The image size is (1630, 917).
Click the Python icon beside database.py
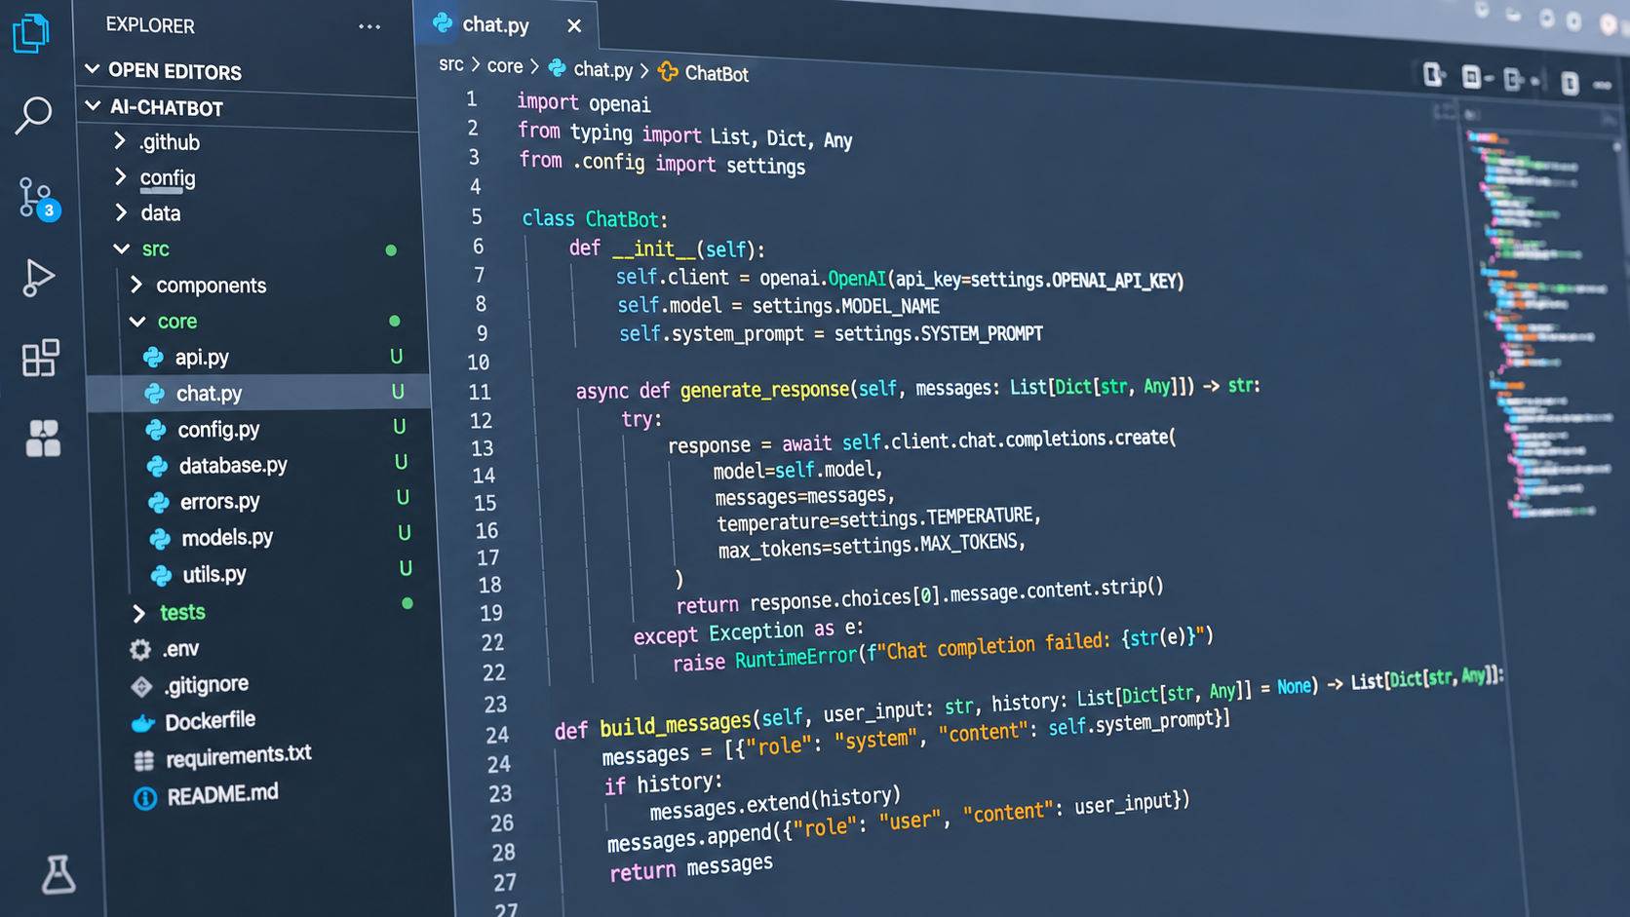pos(157,466)
